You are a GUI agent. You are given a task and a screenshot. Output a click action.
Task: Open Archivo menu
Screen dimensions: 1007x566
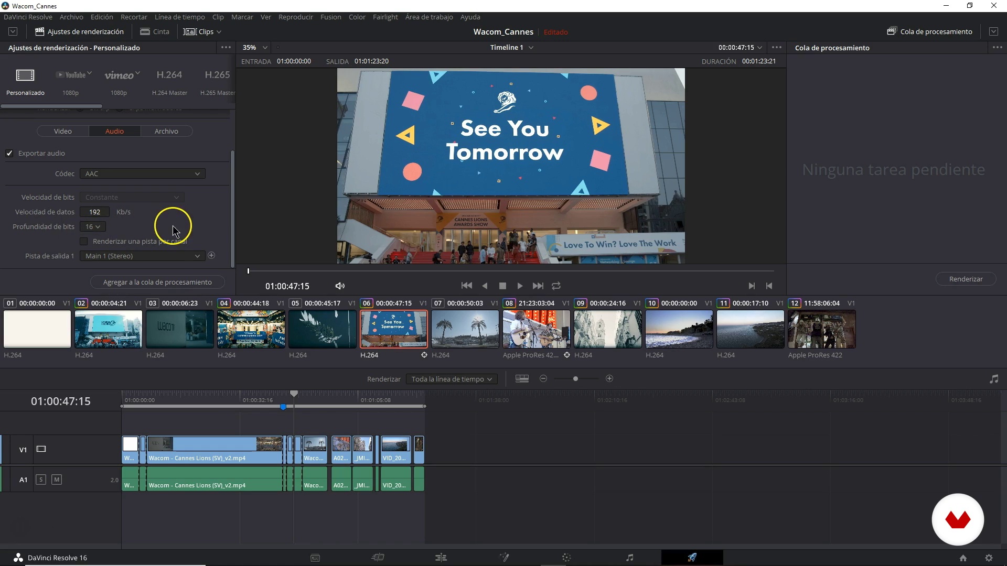point(71,17)
